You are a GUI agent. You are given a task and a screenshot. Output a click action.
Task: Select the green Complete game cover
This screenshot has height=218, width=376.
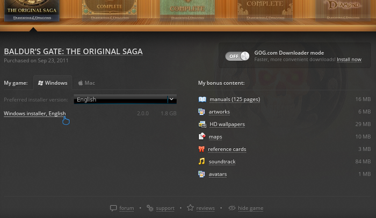(187, 10)
